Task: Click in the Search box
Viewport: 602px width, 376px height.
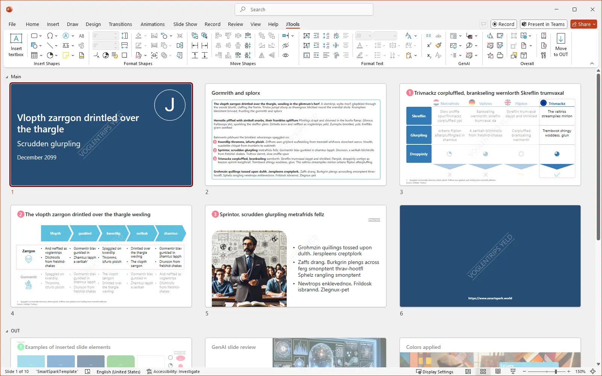Action: 304,9
